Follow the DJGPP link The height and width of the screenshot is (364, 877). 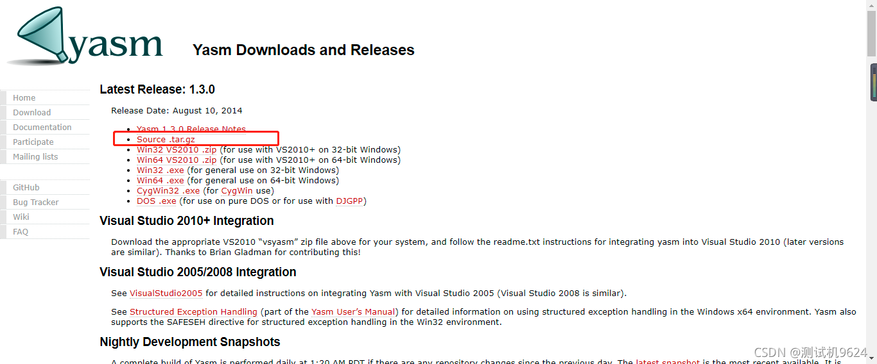(350, 201)
